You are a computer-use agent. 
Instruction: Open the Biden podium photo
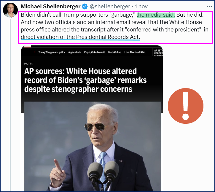93,146
